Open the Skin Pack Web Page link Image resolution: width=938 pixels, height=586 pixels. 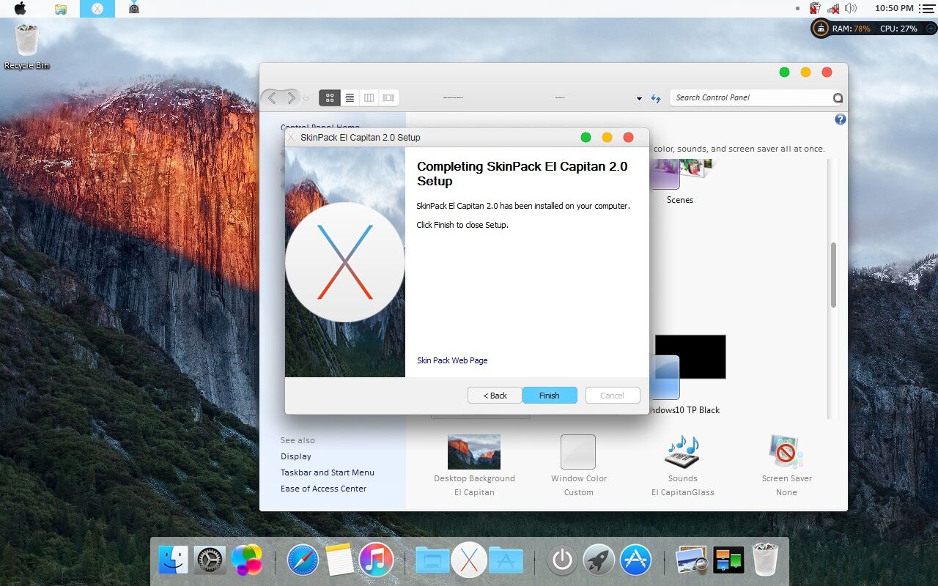click(452, 360)
